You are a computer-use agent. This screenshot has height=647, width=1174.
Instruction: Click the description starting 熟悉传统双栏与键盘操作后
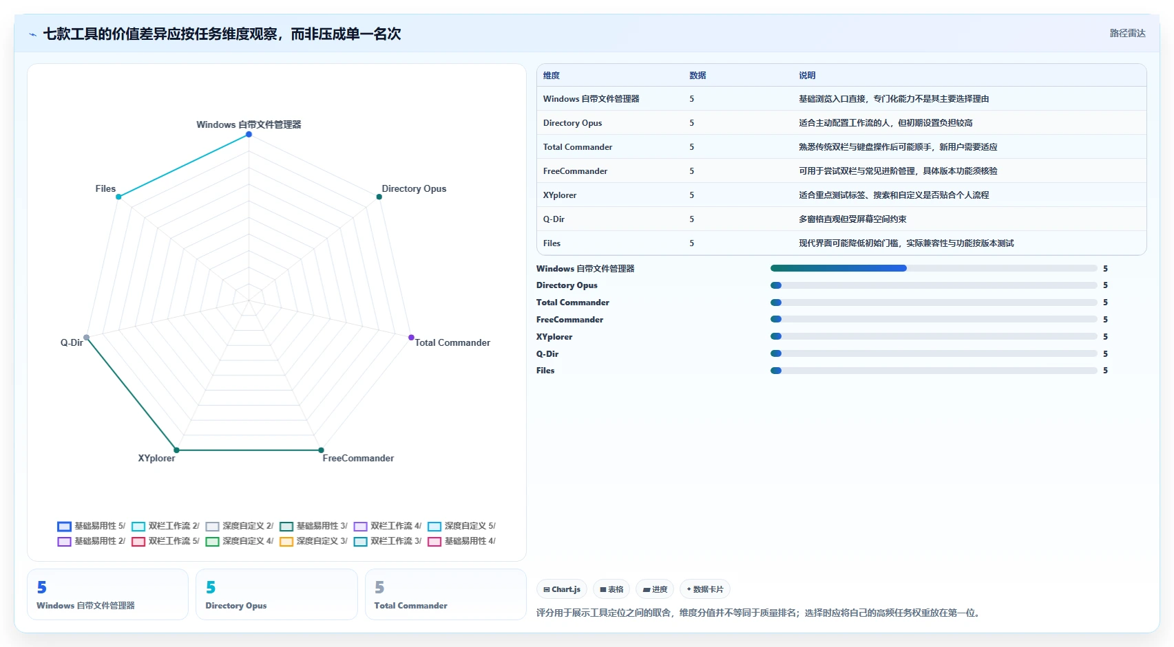point(898,147)
